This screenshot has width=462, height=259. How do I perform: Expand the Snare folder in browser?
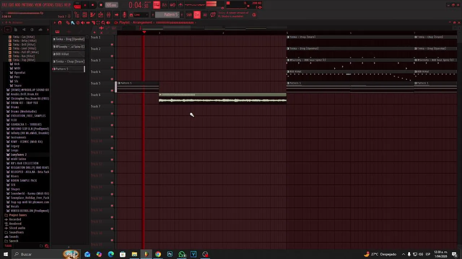point(18,86)
